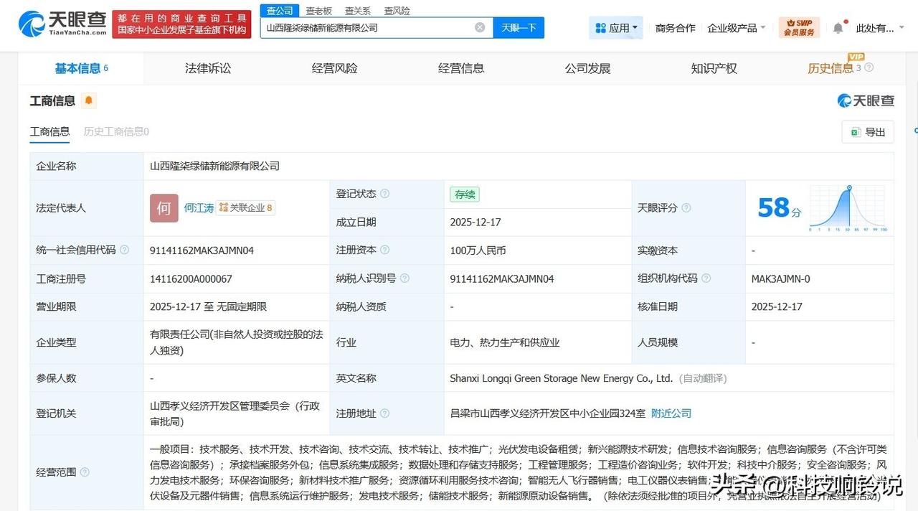Select the 查公司 search tab
This screenshot has height=511, width=918.
pyautogui.click(x=280, y=11)
